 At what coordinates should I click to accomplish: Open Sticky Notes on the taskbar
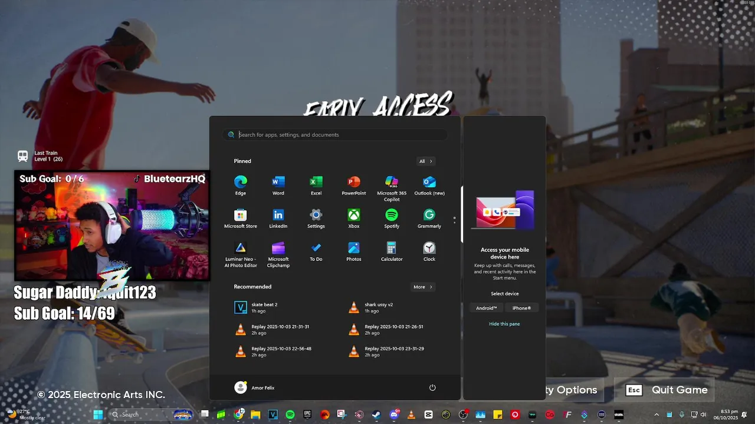(497, 415)
